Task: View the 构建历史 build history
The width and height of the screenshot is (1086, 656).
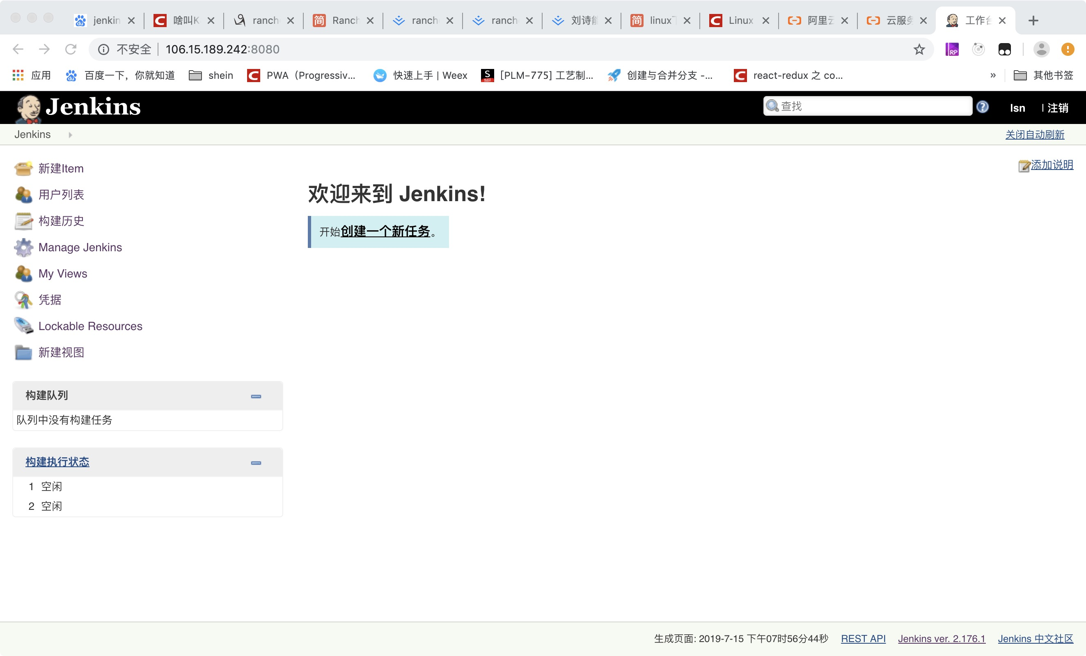Action: (61, 221)
